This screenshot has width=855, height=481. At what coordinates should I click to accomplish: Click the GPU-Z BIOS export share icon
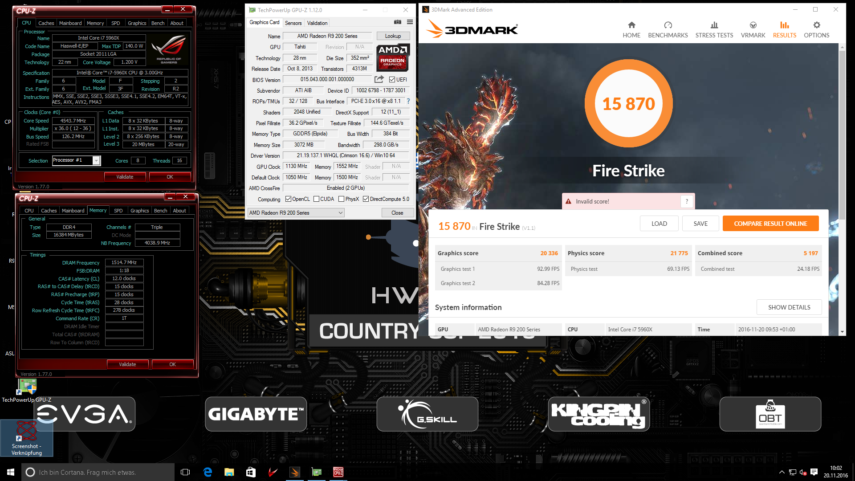pos(379,79)
